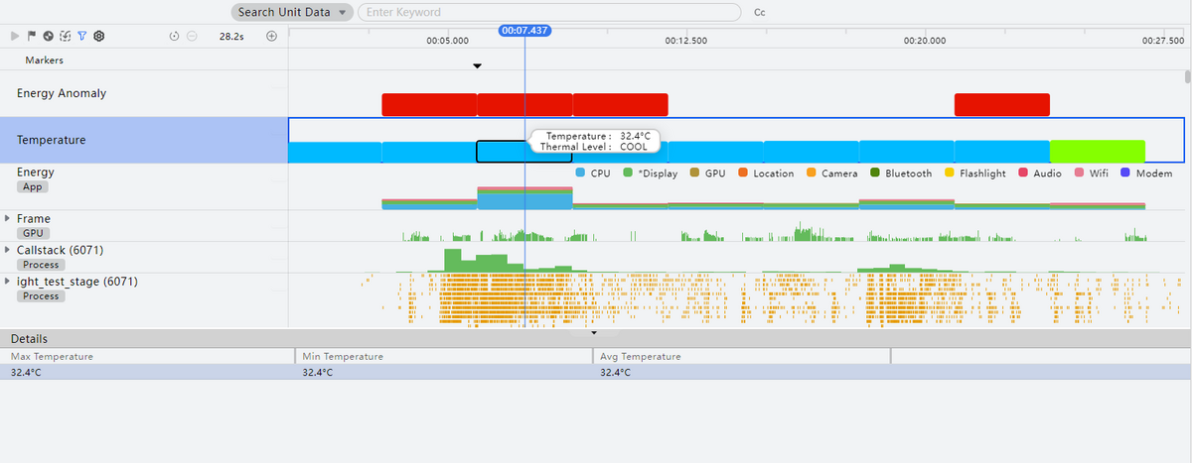1192x463 pixels.
Task: Toggle the CPU legend item in the Energy track
Action: (x=593, y=174)
